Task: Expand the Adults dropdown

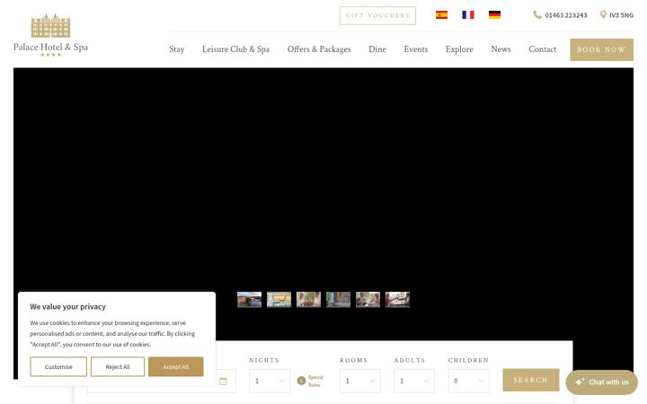Action: click(x=414, y=381)
